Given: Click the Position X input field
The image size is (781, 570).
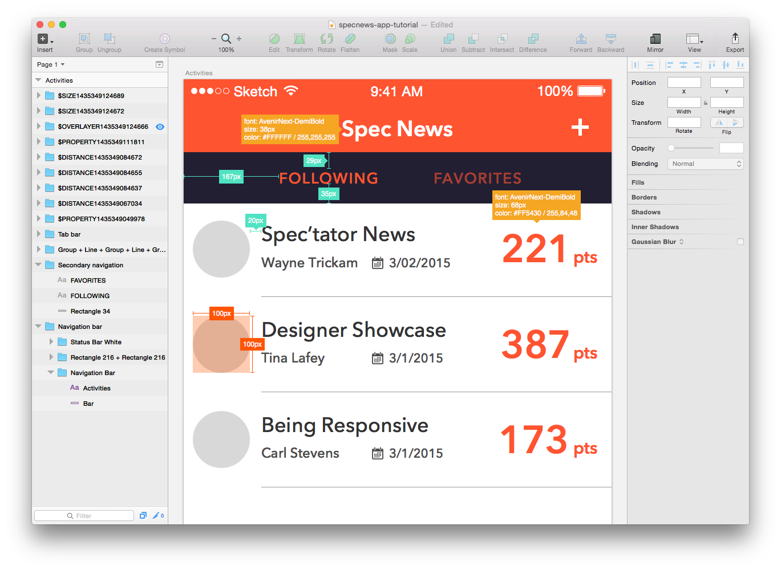Looking at the screenshot, I should point(684,83).
